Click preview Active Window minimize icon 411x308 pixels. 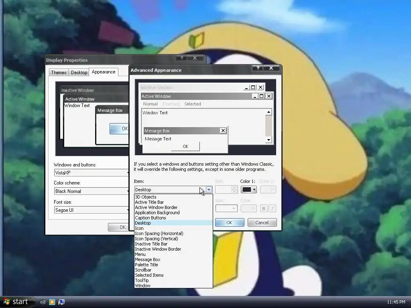pyautogui.click(x=254, y=96)
